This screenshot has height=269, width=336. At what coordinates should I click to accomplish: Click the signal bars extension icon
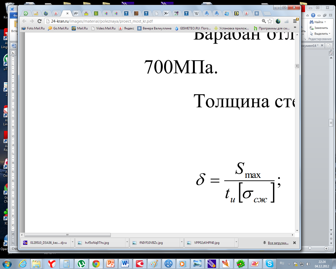287,21
